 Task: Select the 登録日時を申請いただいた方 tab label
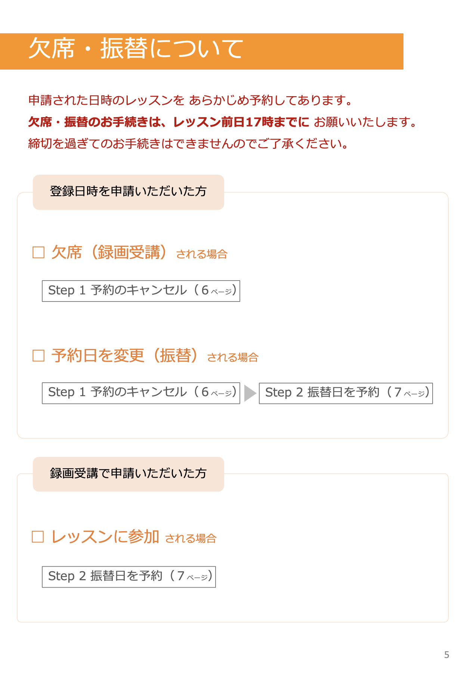[x=129, y=192]
